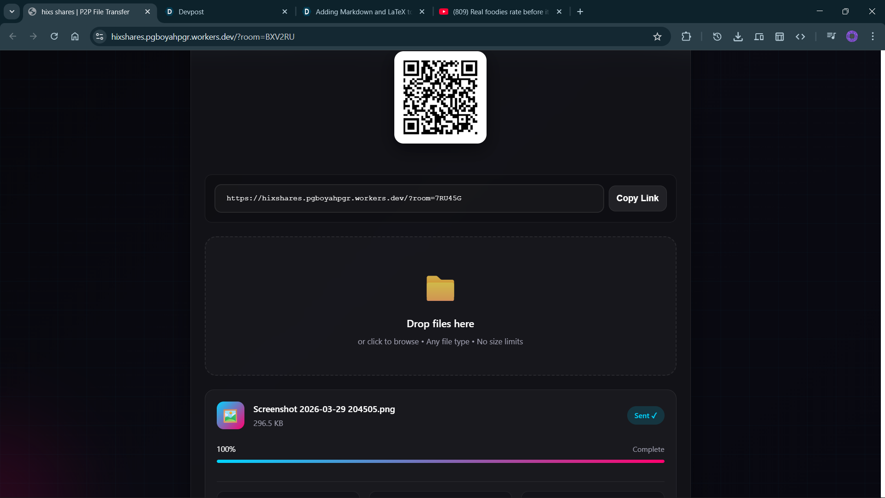Open the media control playlist icon
The image size is (885, 498).
tap(831, 36)
